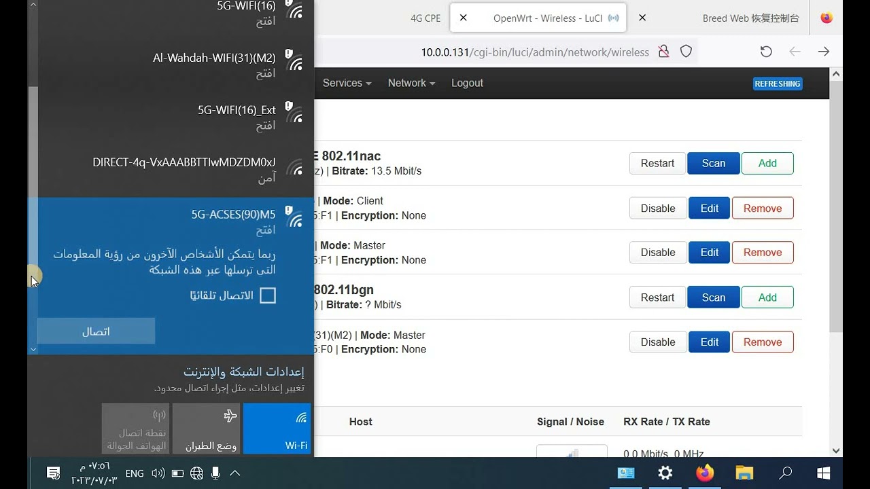Reload the page in Firefox
Viewport: 870px width, 489px height.
click(766, 52)
